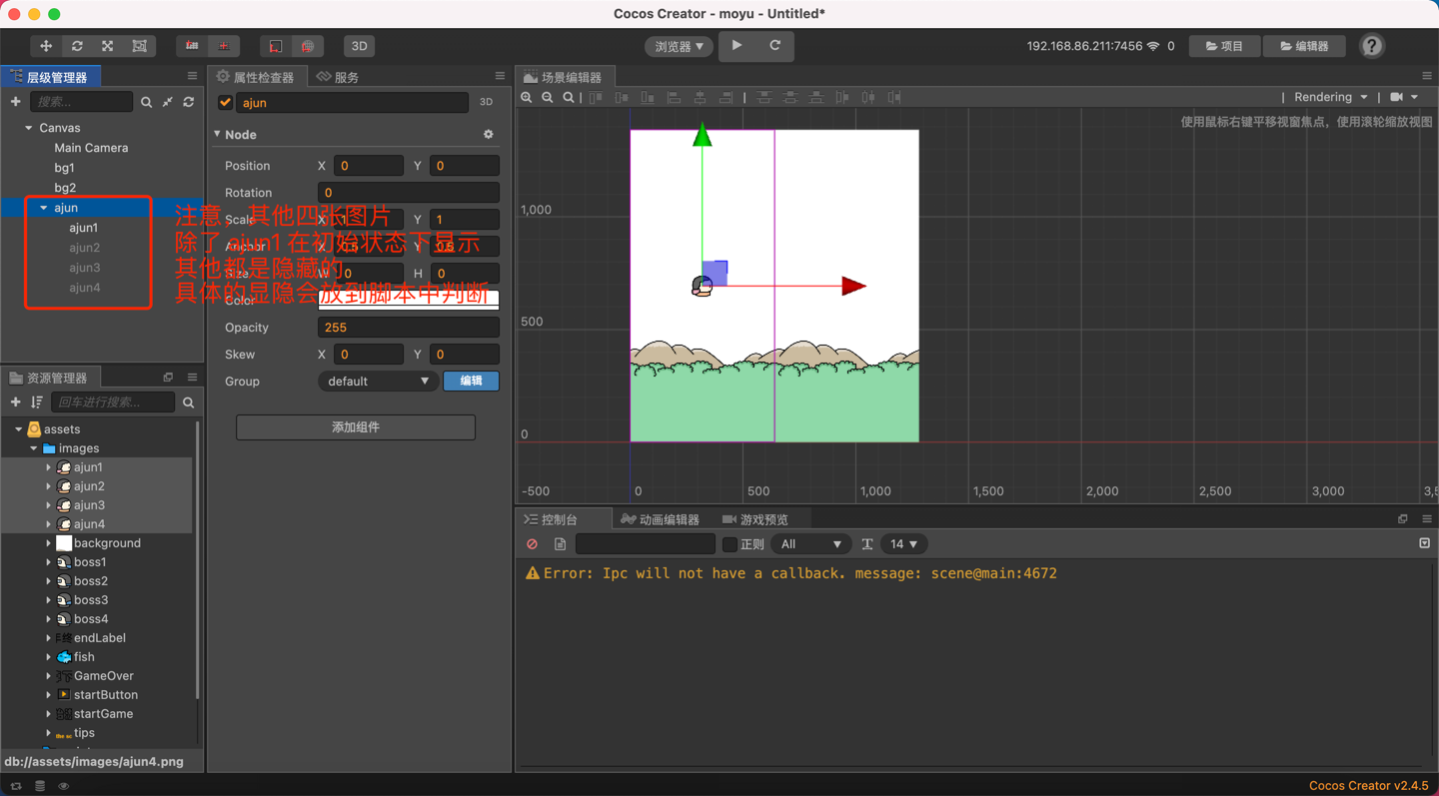Open the console All log-level filter
This screenshot has width=1439, height=796.
(810, 544)
